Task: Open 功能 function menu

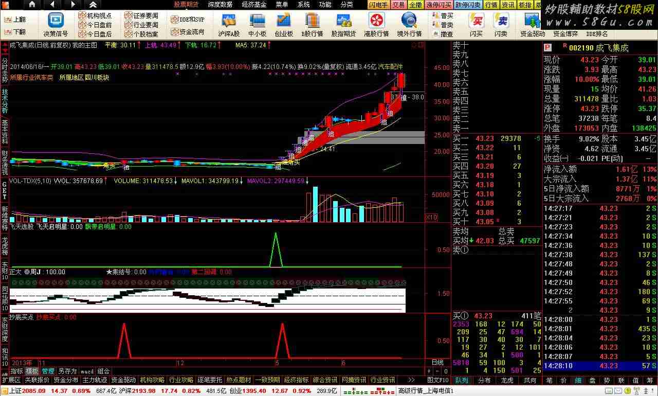Action: [325, 5]
